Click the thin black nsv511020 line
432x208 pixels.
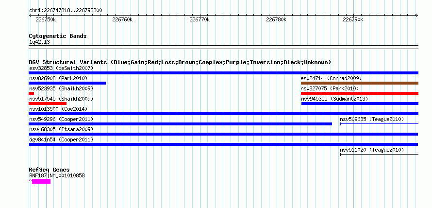click(x=380, y=155)
